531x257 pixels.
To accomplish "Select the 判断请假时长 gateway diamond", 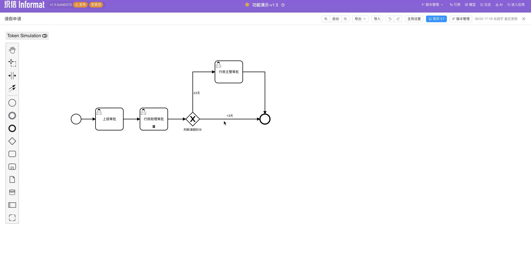I will point(193,119).
